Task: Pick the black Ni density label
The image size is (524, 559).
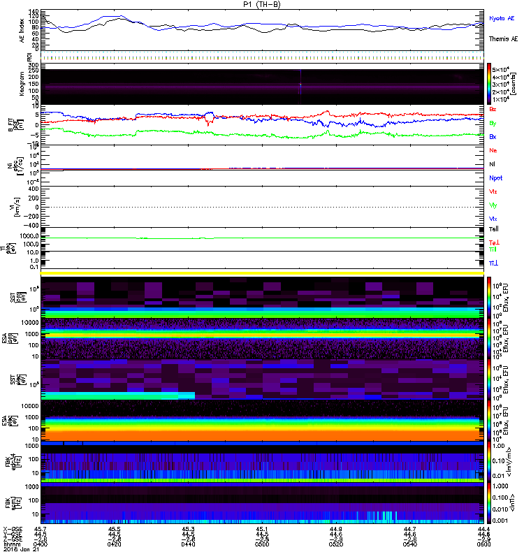Action: 493,164
